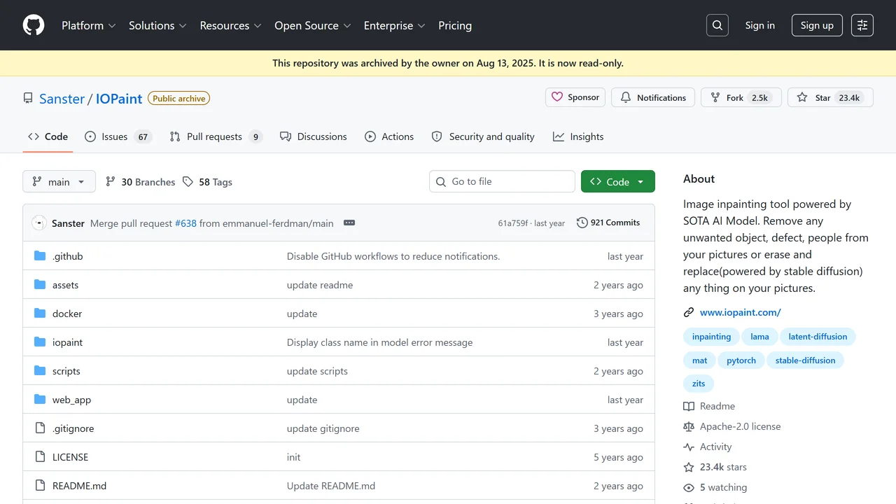
Task: Open the main branch selector dropdown
Action: (x=59, y=181)
